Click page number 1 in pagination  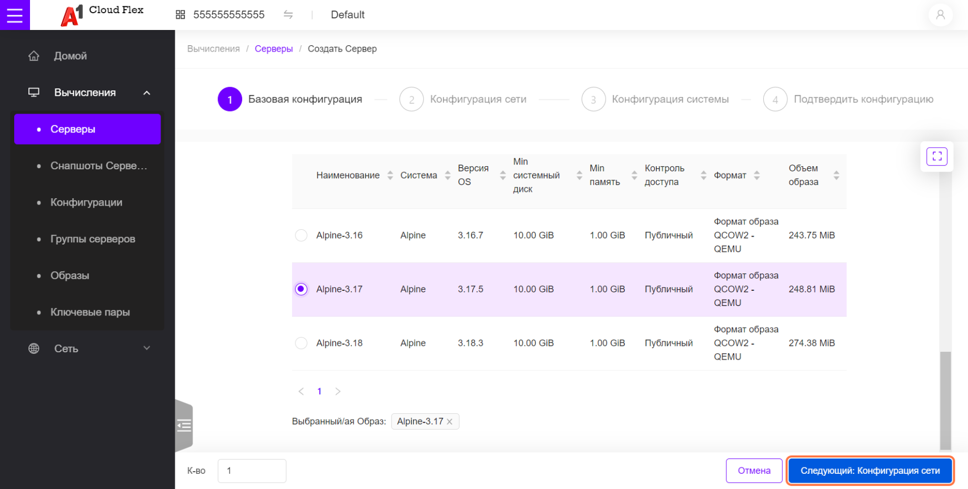320,391
